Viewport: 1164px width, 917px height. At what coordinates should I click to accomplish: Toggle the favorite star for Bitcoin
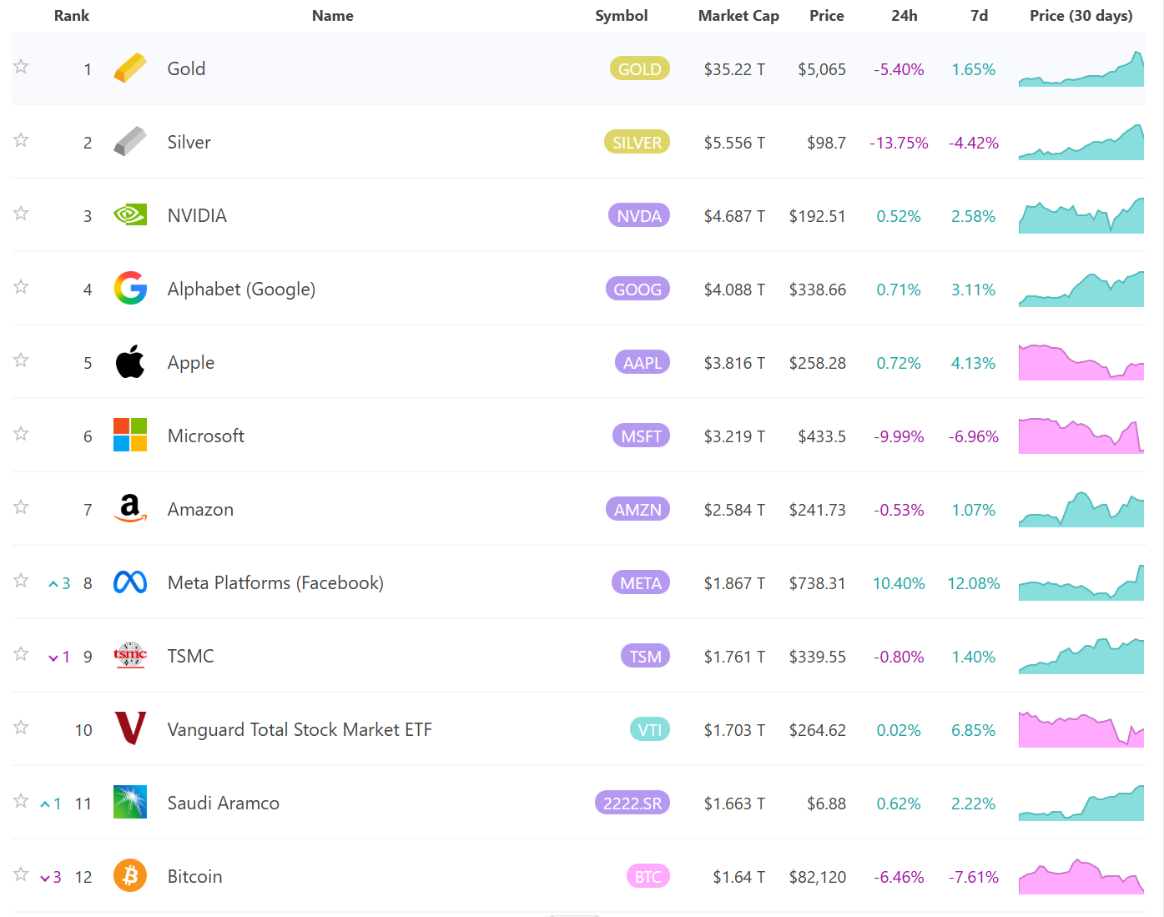pos(22,874)
